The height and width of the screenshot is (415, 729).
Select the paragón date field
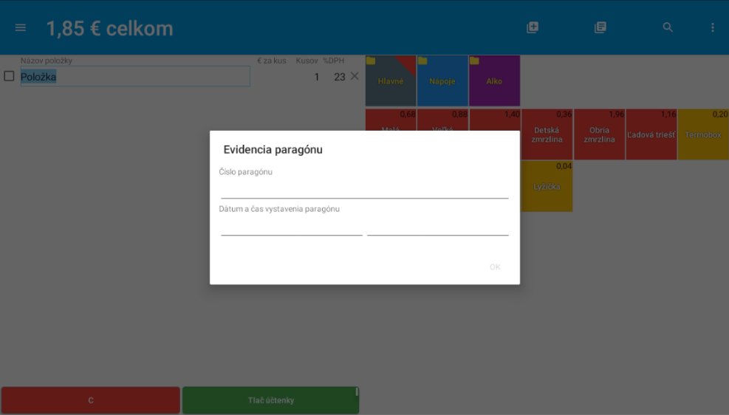coord(292,227)
